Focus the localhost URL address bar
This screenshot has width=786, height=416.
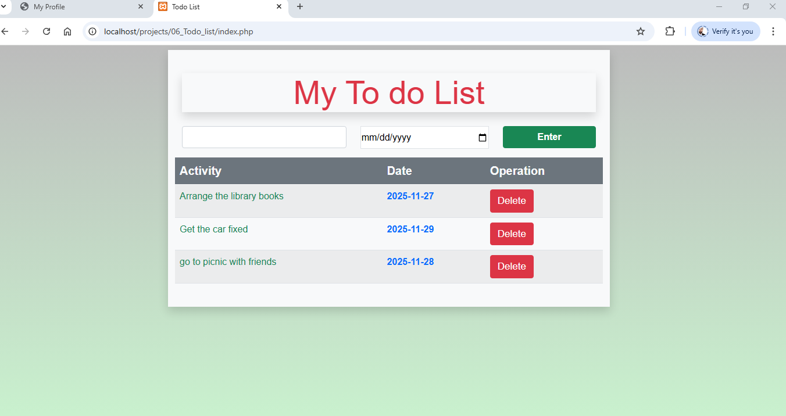349,31
